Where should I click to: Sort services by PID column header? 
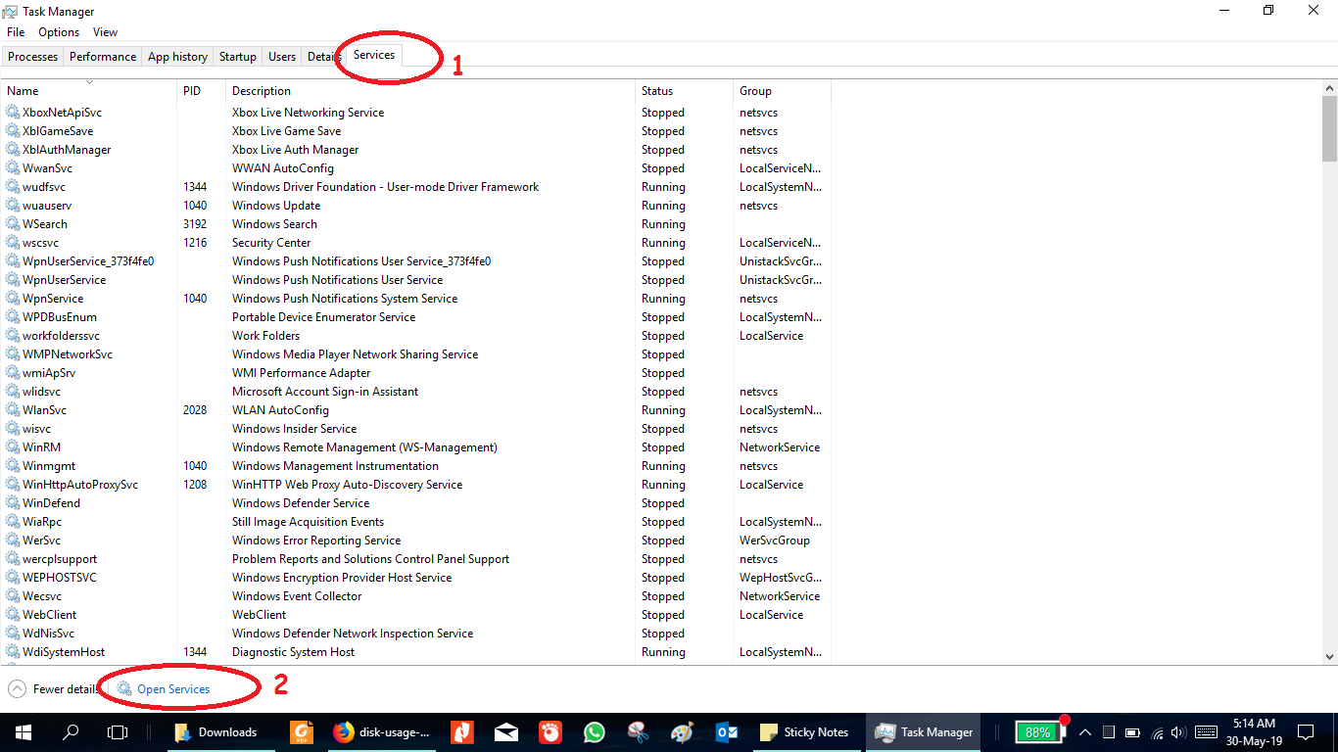click(201, 90)
